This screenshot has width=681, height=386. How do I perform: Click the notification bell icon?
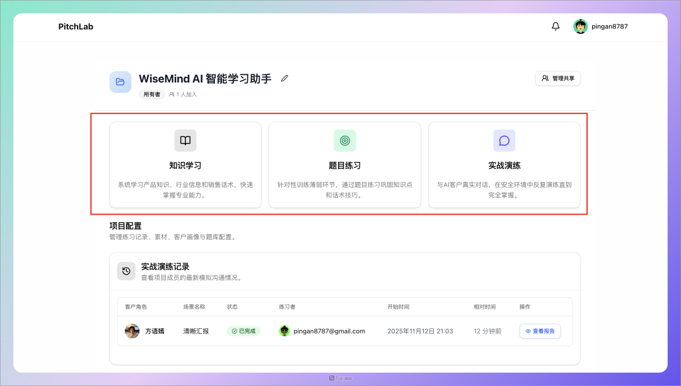tap(556, 26)
